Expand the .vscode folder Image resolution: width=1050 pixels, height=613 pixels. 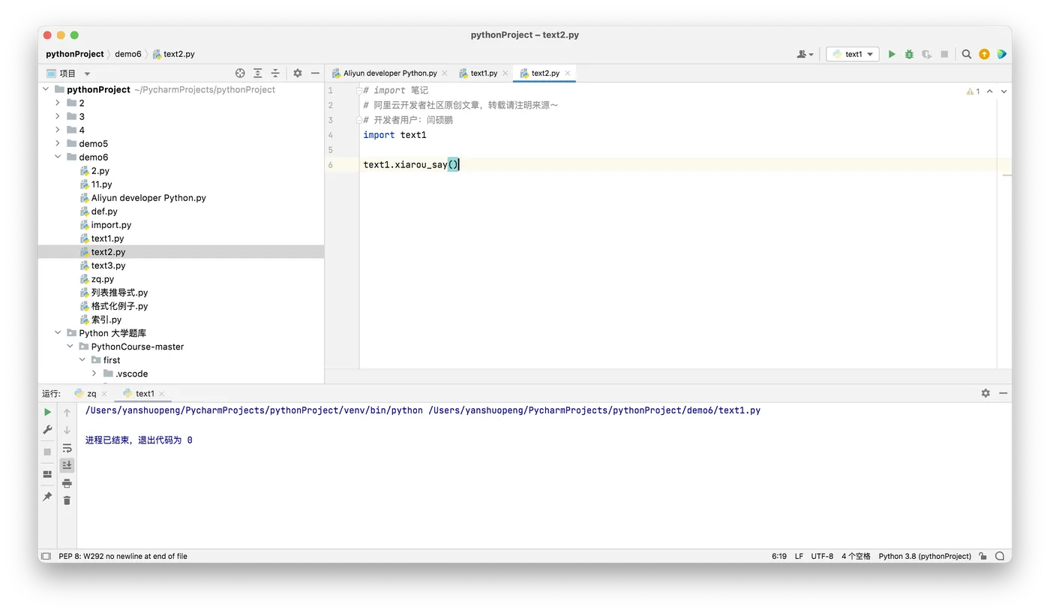point(94,373)
